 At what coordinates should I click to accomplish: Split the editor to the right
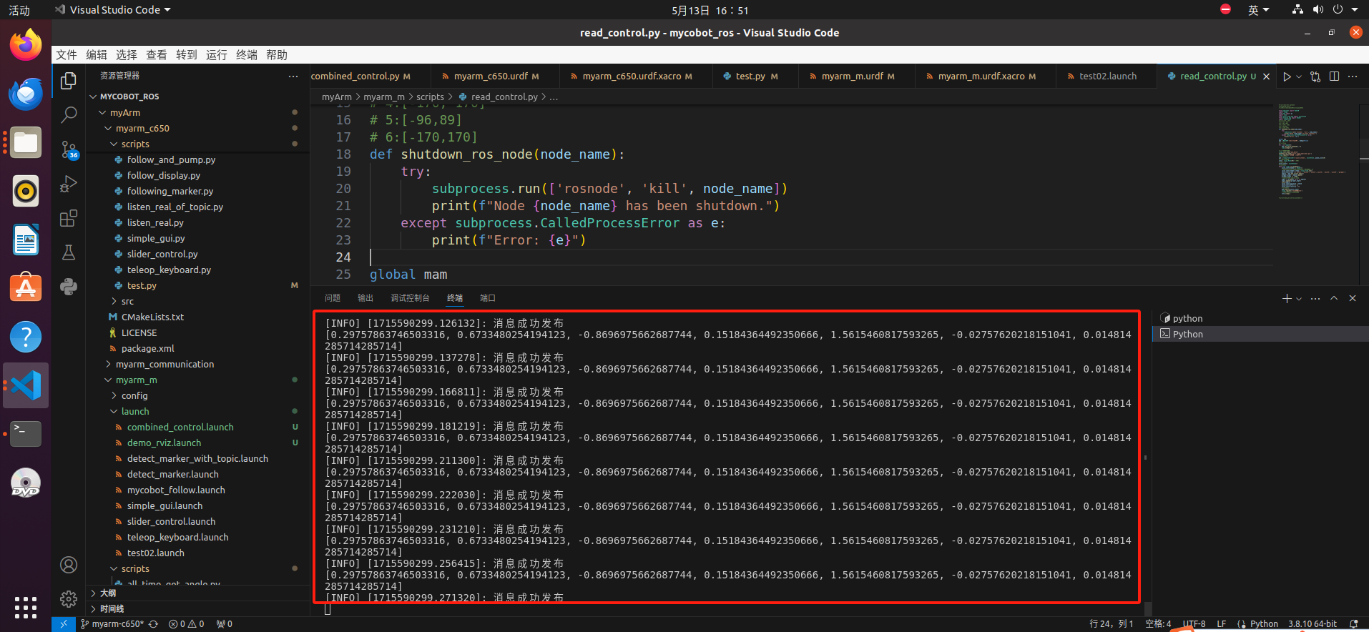pos(1334,76)
